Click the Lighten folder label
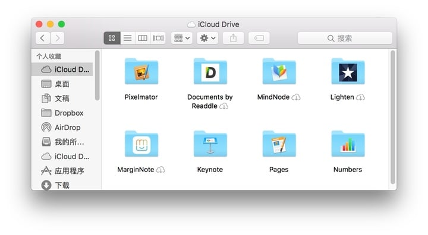This screenshot has height=235, width=428. tap(342, 97)
